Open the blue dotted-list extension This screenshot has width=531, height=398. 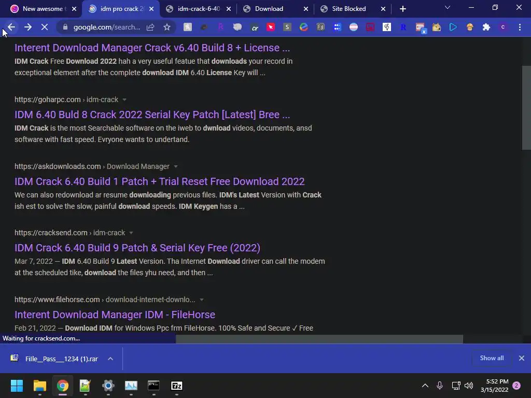[x=337, y=27]
